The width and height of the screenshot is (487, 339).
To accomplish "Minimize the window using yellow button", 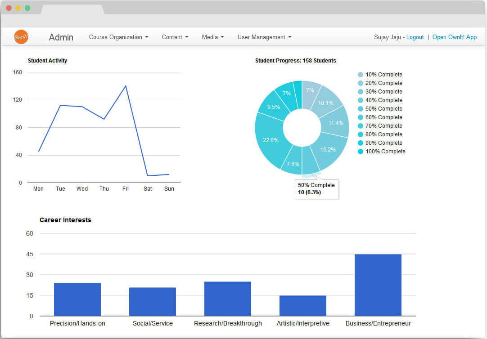I will (18, 8).
